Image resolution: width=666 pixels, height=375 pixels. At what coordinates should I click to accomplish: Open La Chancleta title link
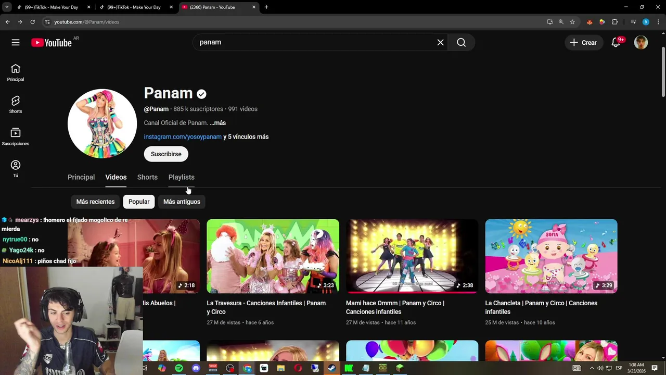[541, 307]
